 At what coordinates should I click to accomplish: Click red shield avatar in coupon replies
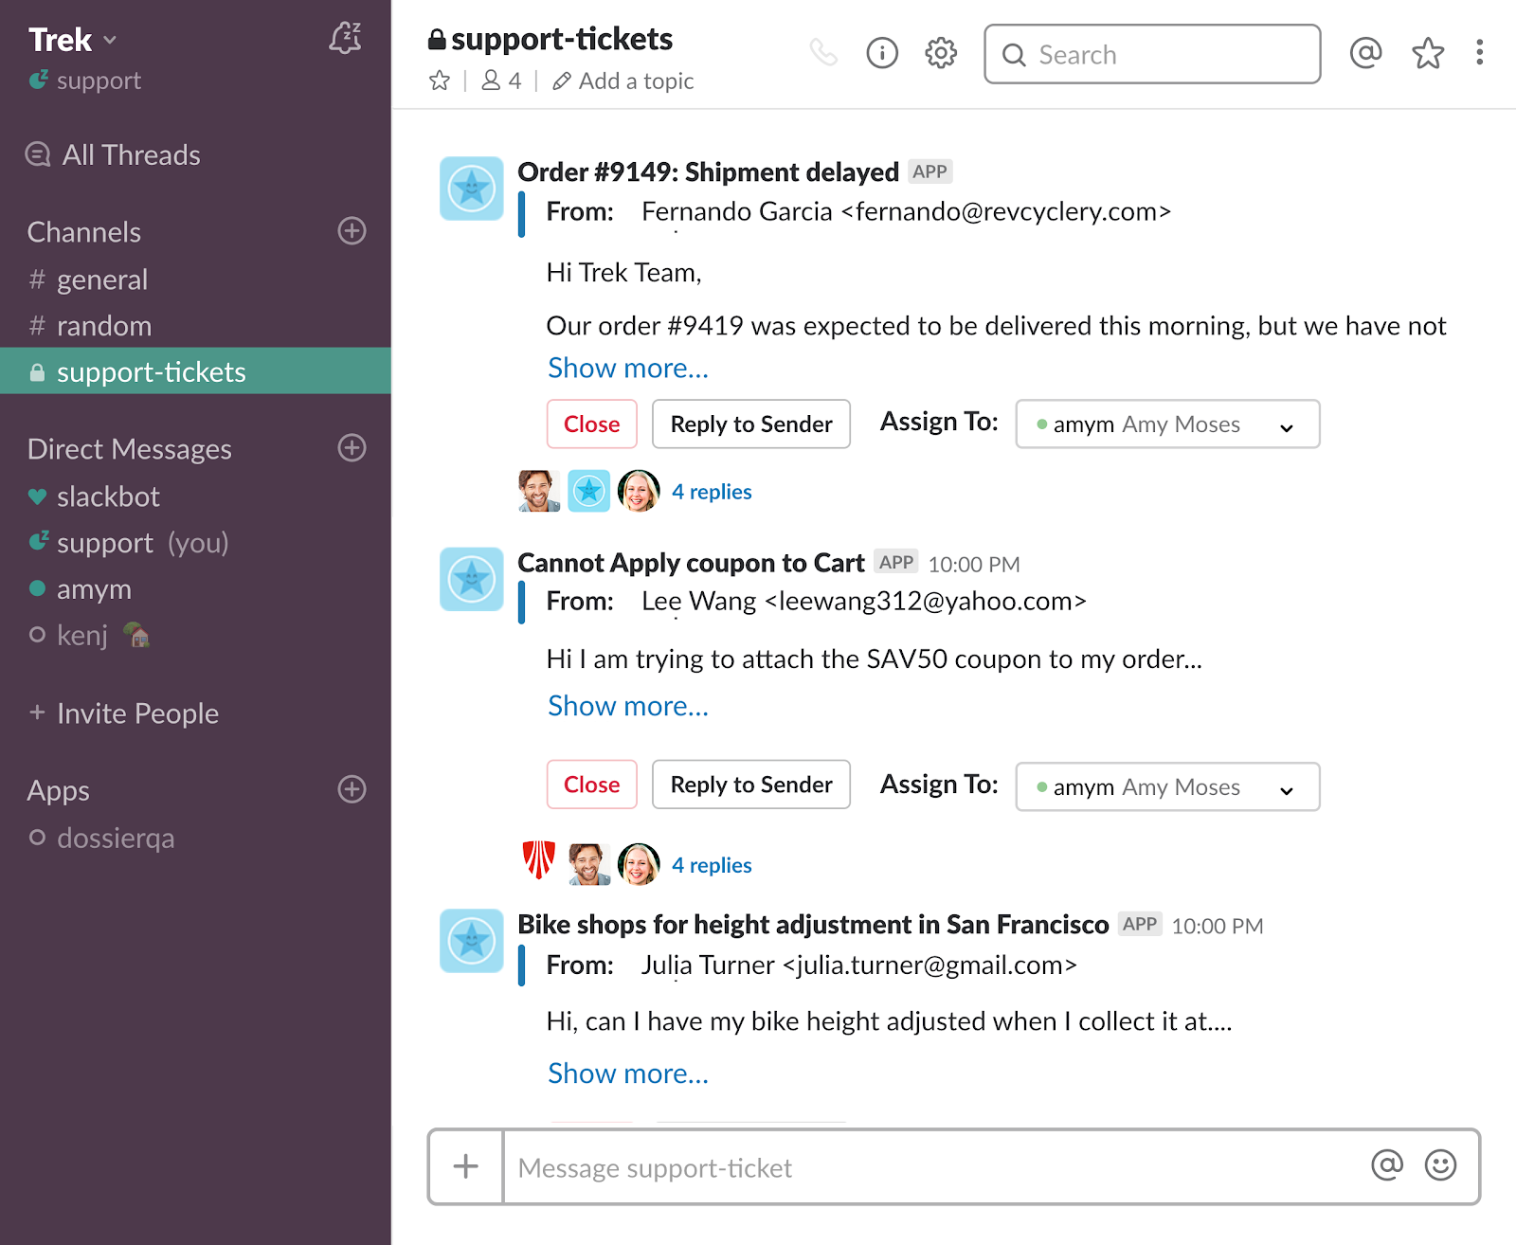point(539,861)
